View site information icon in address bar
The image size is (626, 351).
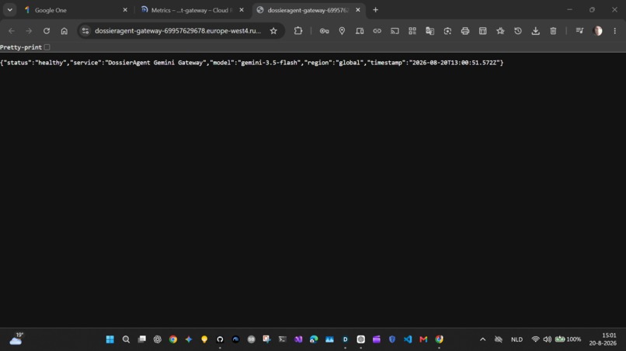click(x=85, y=31)
